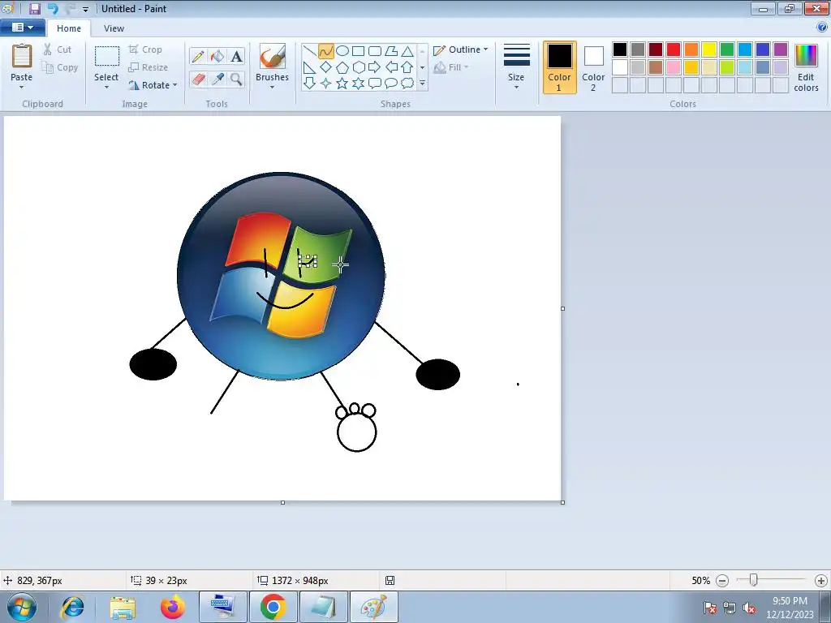Open the Select dropdown arrow
The image size is (831, 623).
(x=106, y=88)
